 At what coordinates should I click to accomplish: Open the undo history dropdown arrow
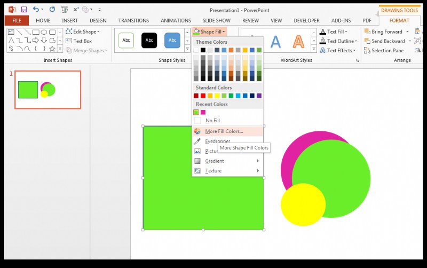coord(42,10)
